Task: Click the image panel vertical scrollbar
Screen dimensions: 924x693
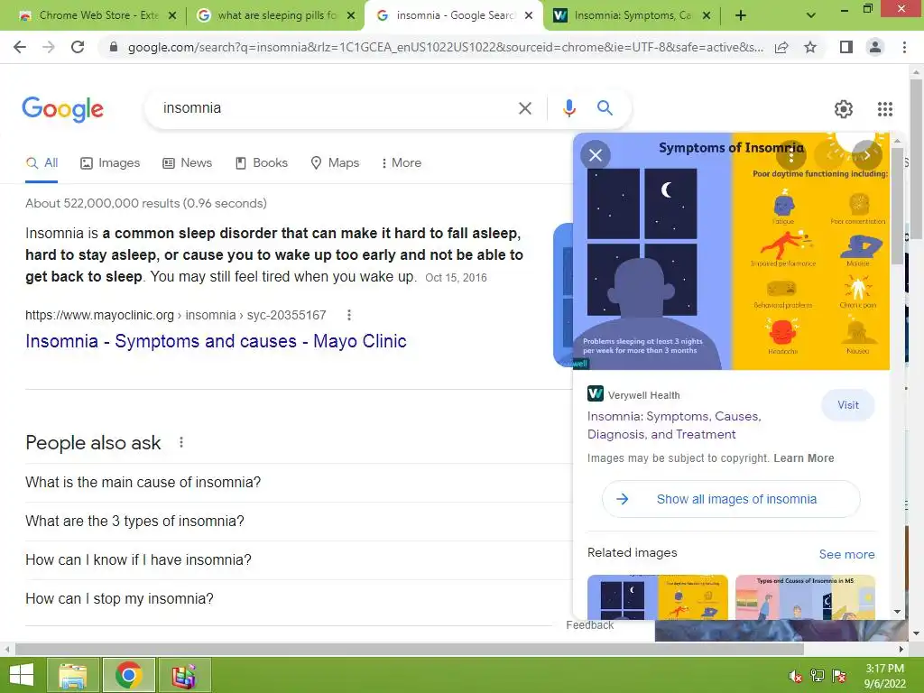Action: point(898,207)
